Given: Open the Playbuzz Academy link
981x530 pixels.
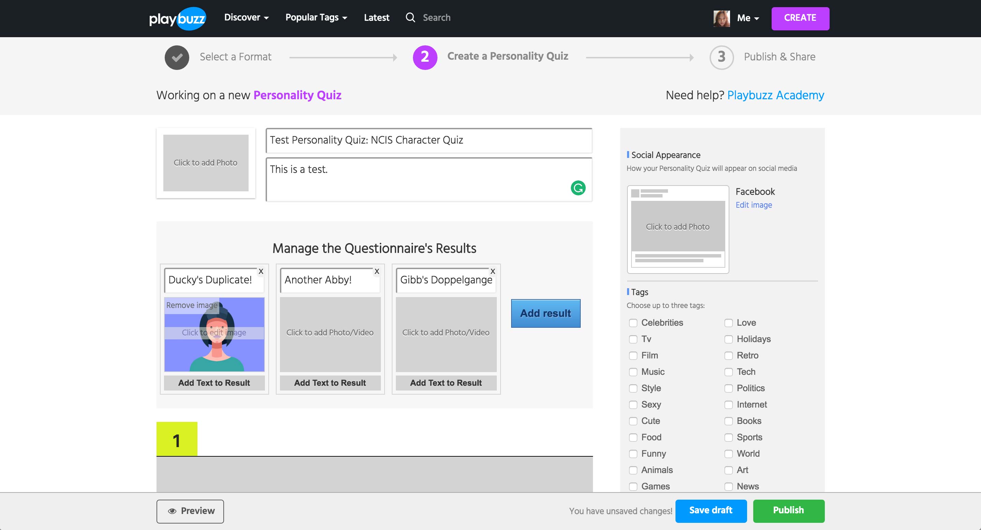Looking at the screenshot, I should coord(775,95).
